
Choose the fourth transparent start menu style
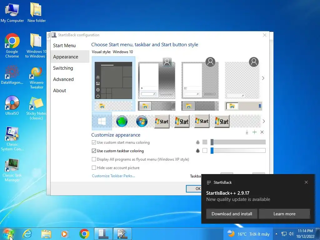point(242,78)
